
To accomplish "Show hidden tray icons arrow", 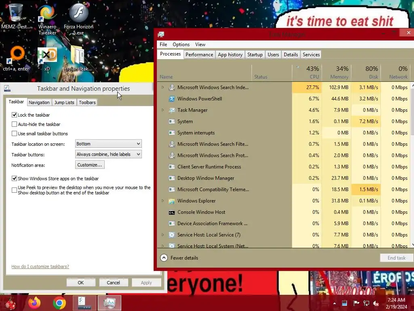I will coord(334,303).
